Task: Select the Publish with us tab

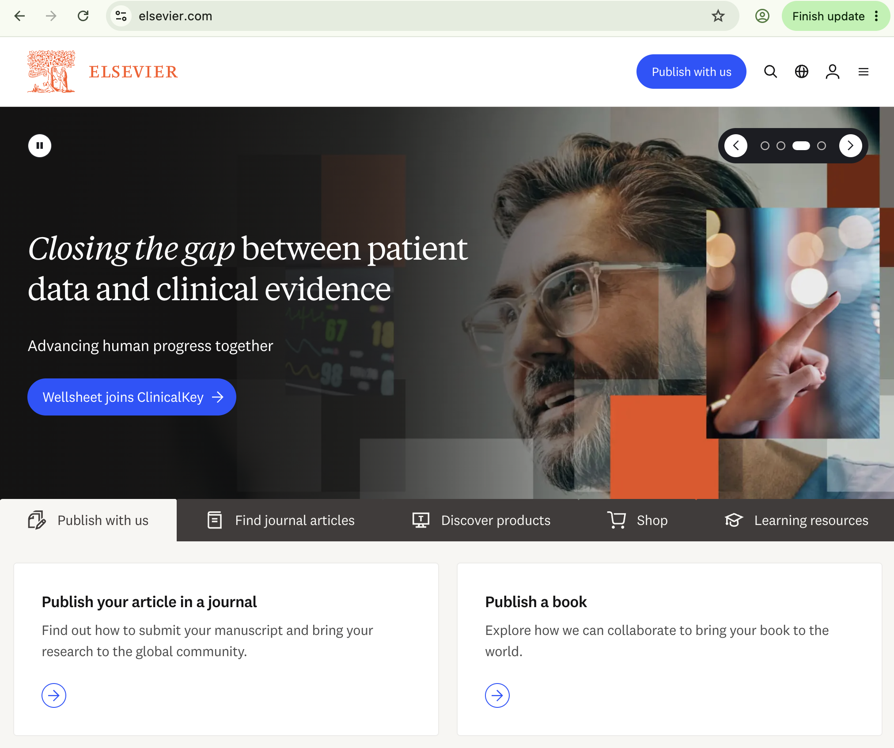Action: [88, 520]
